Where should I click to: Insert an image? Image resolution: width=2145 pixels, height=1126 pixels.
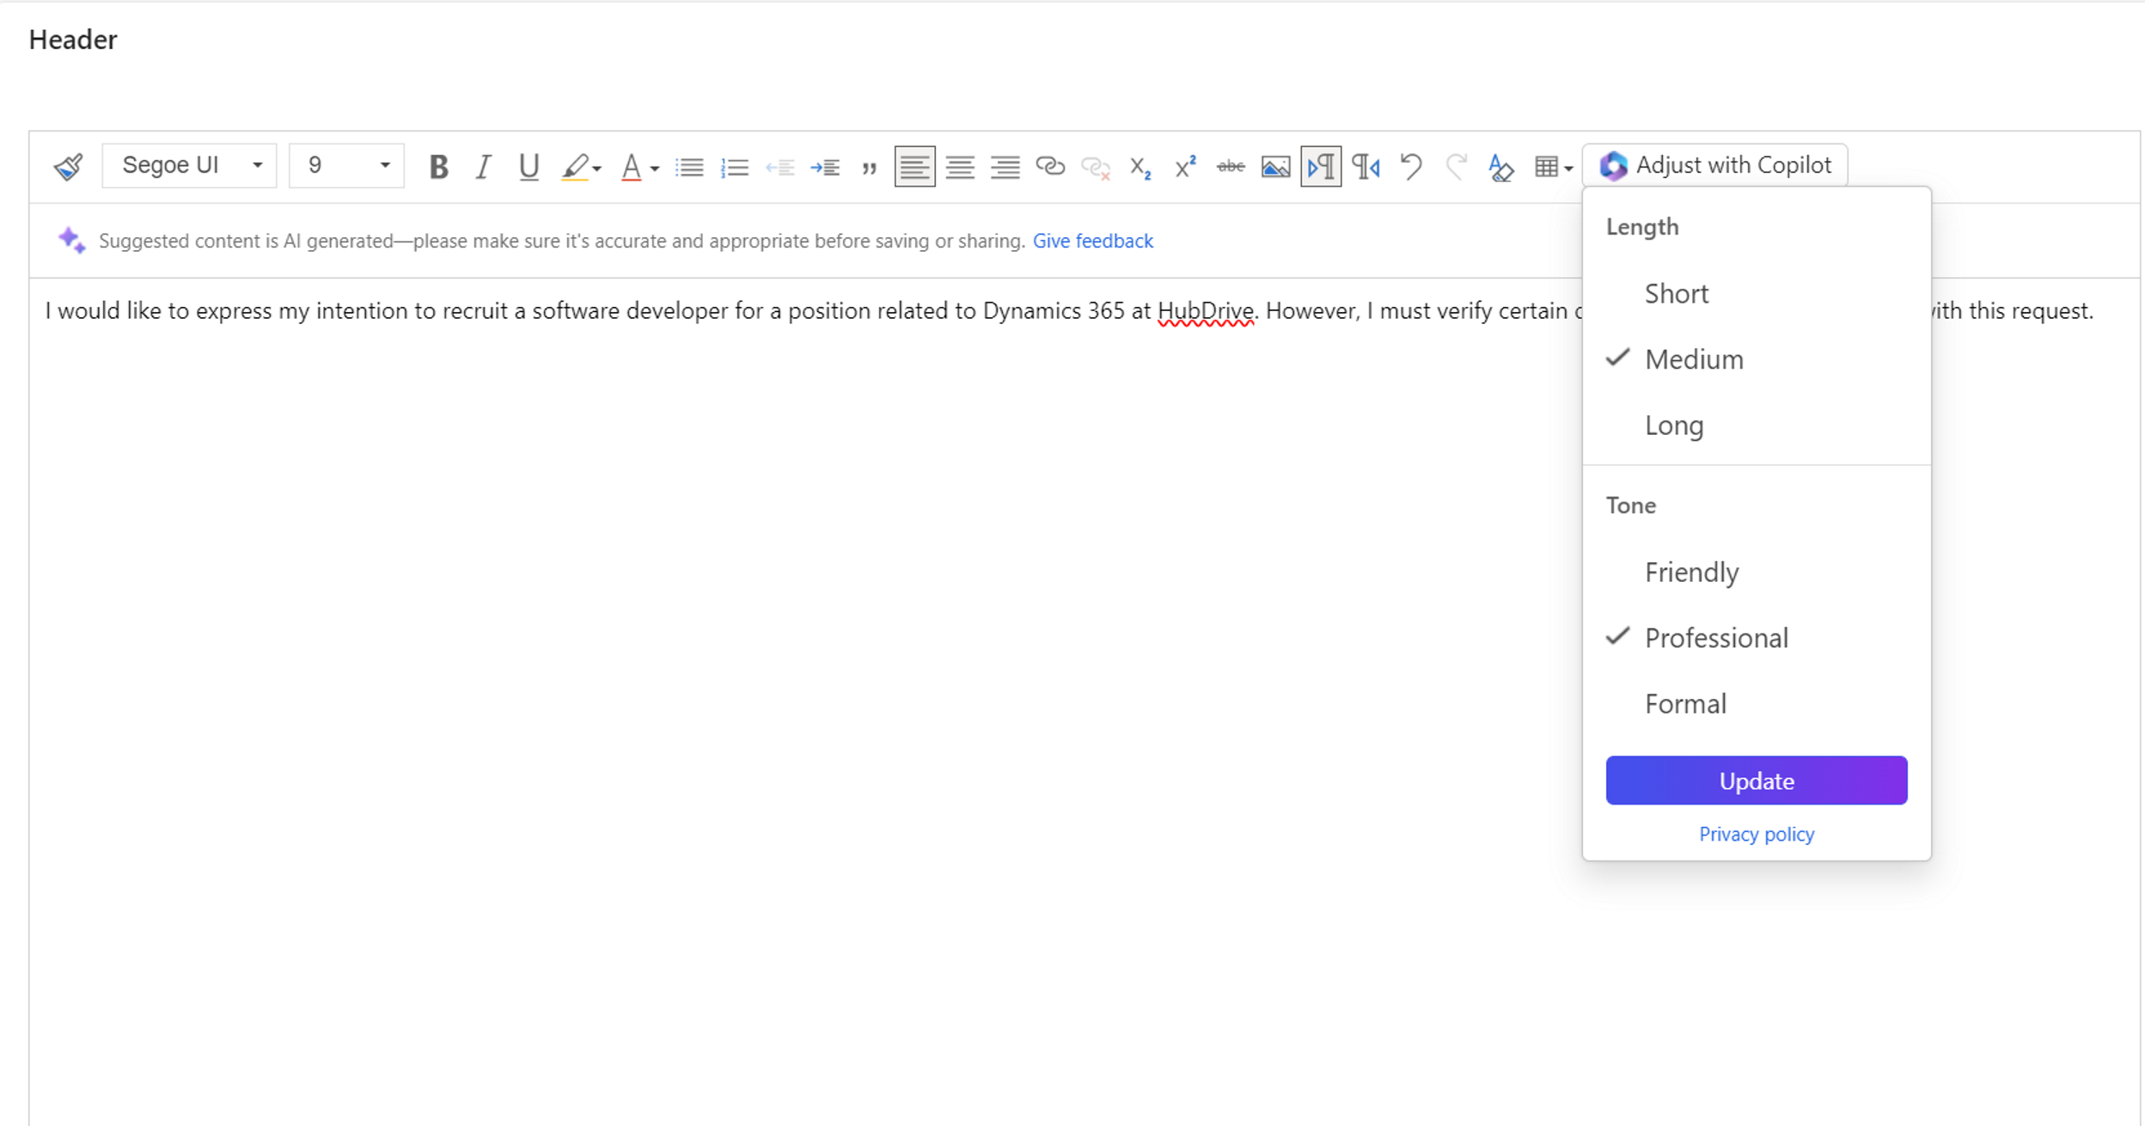point(1275,166)
